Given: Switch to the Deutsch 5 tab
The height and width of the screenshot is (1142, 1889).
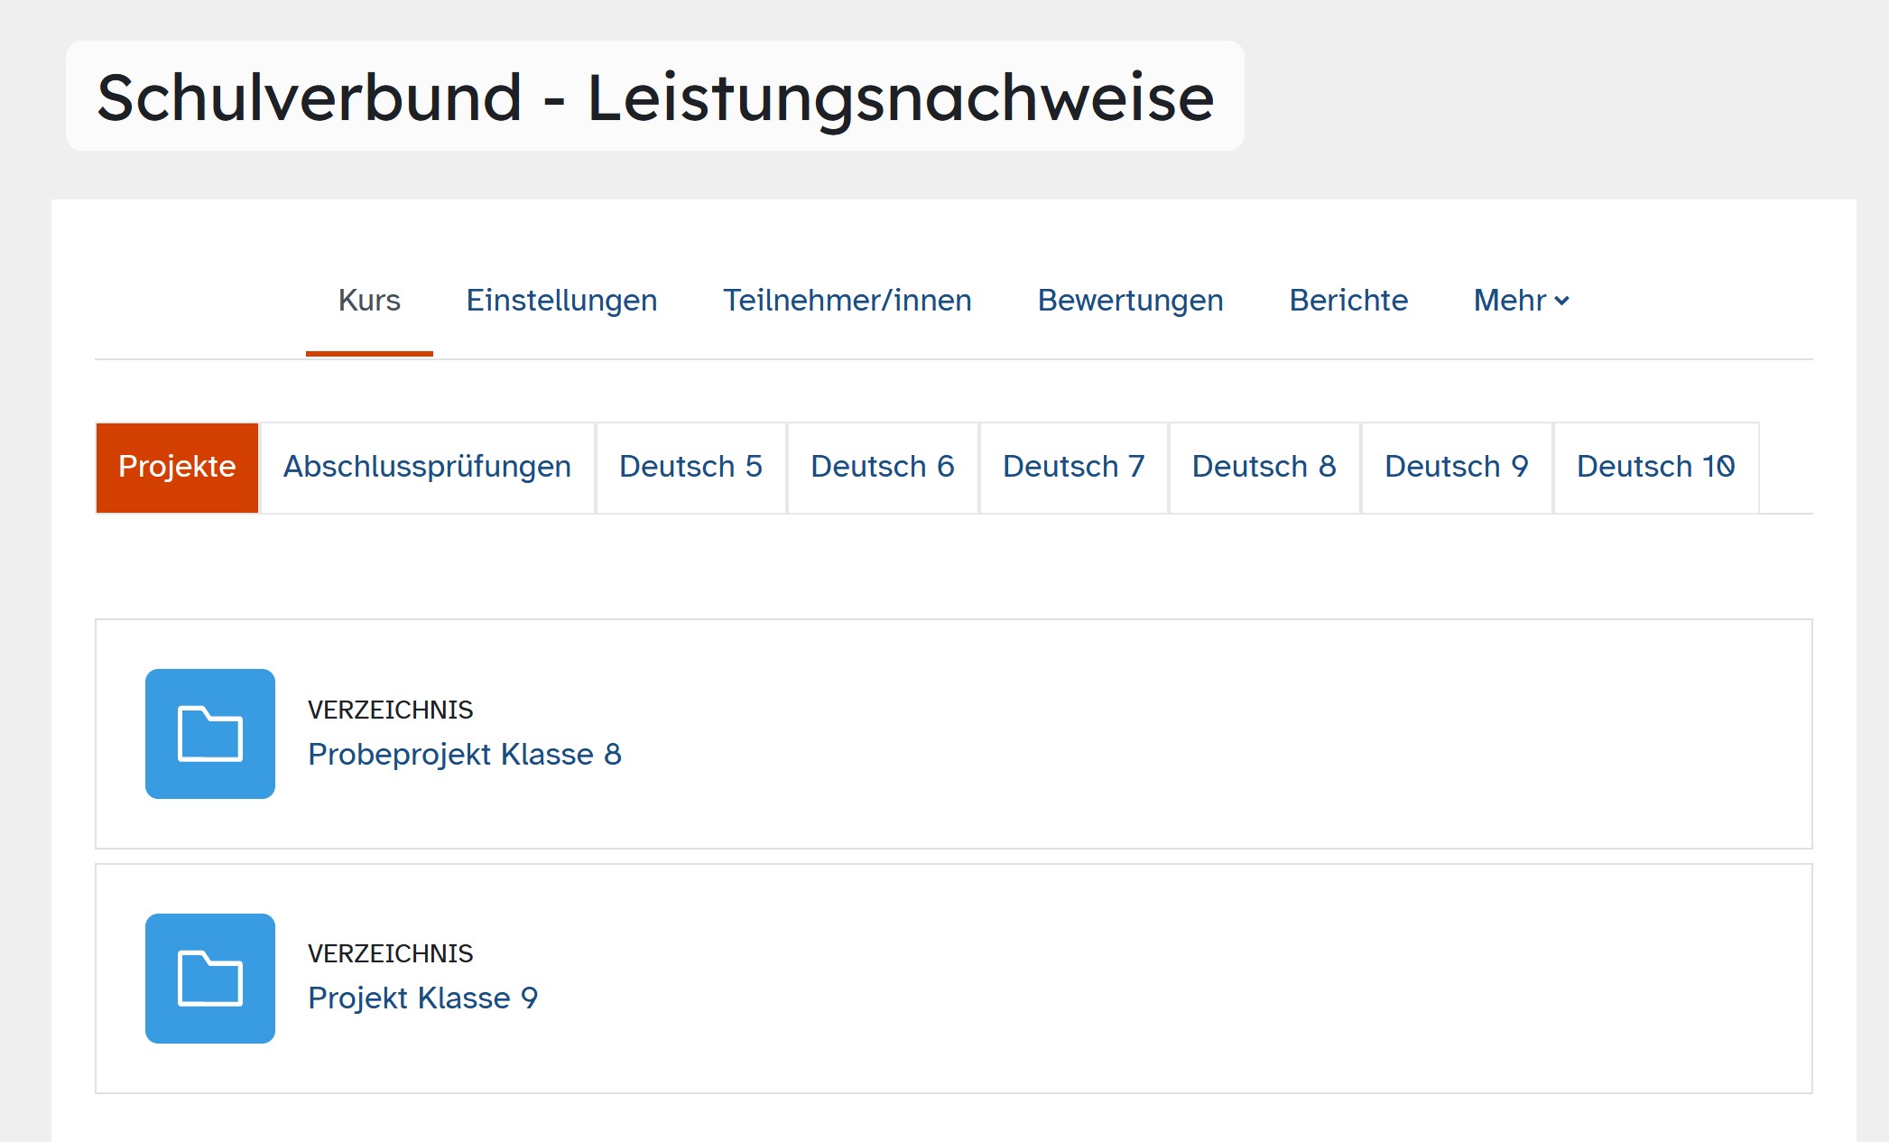Looking at the screenshot, I should [x=690, y=467].
